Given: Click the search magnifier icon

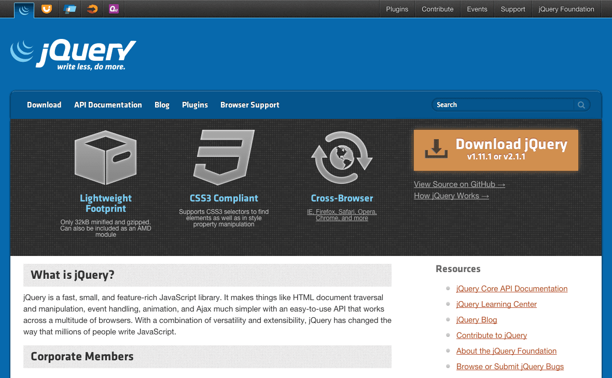Looking at the screenshot, I should 581,105.
